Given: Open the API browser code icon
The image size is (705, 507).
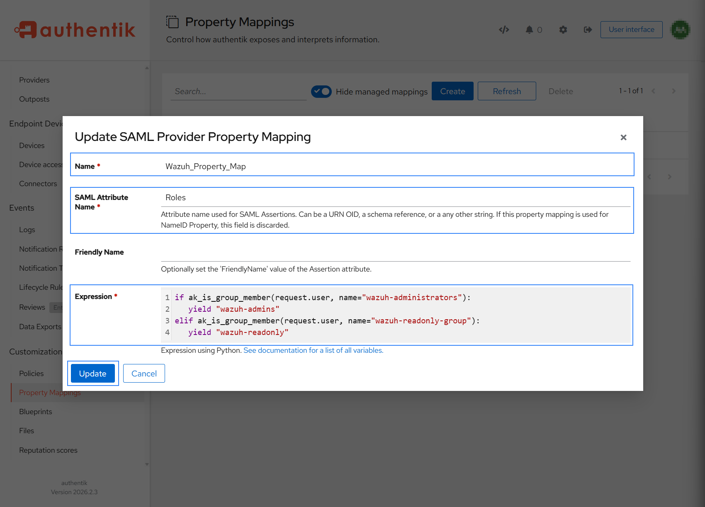Looking at the screenshot, I should [504, 29].
